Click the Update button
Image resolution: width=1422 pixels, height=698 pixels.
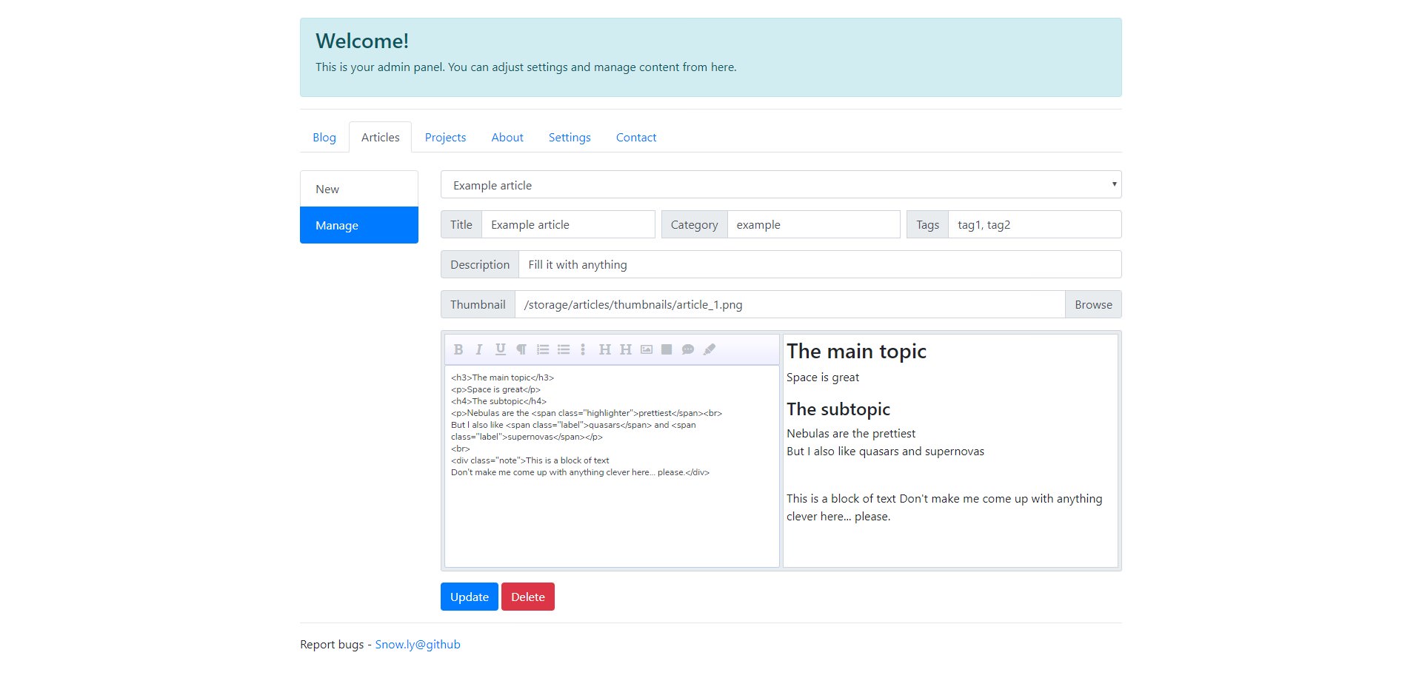[x=470, y=597]
